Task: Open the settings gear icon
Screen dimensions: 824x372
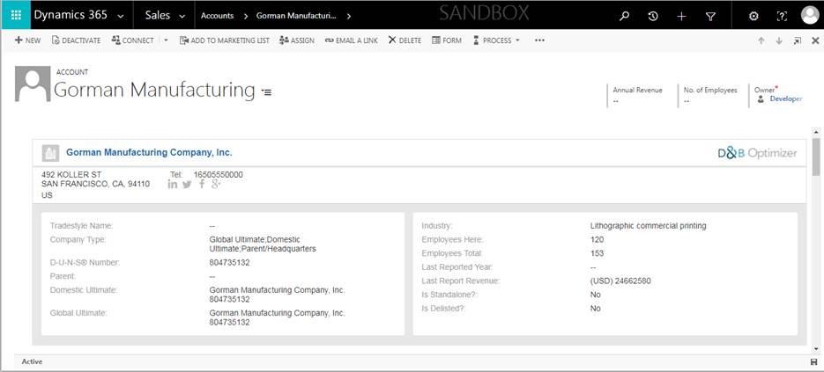Action: (x=753, y=16)
